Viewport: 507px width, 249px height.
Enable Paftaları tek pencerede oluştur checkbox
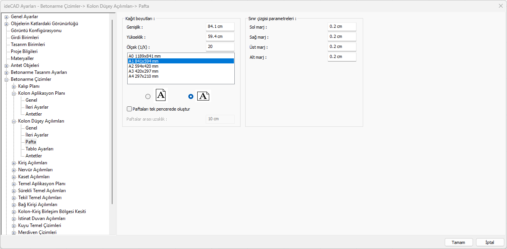pyautogui.click(x=130, y=109)
